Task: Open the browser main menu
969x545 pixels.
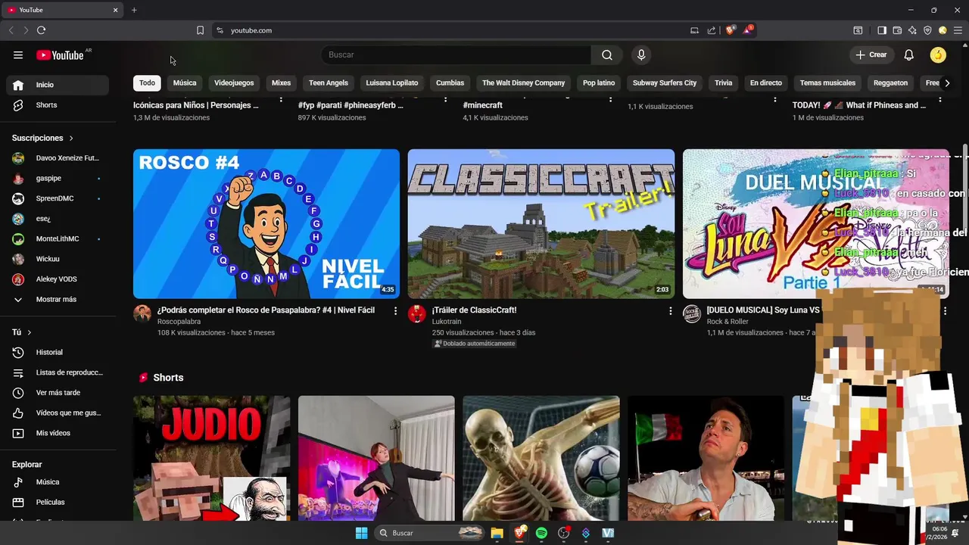Action: 958,30
